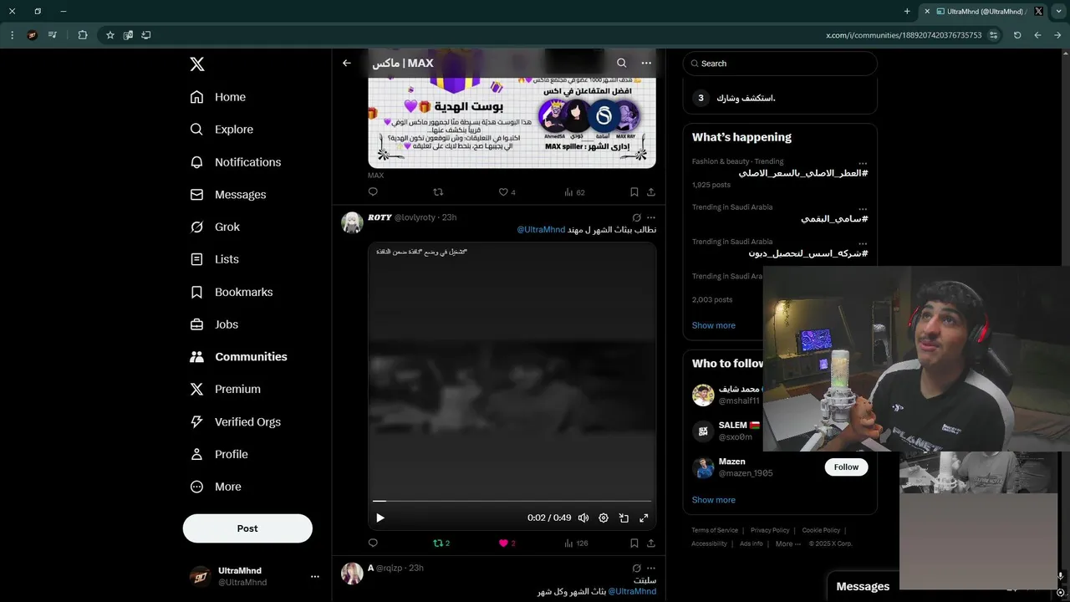Click the Post button

click(x=247, y=528)
